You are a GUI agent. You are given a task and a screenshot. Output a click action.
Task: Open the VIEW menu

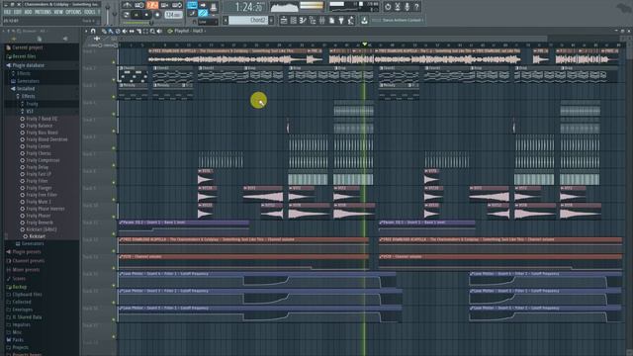pos(58,12)
